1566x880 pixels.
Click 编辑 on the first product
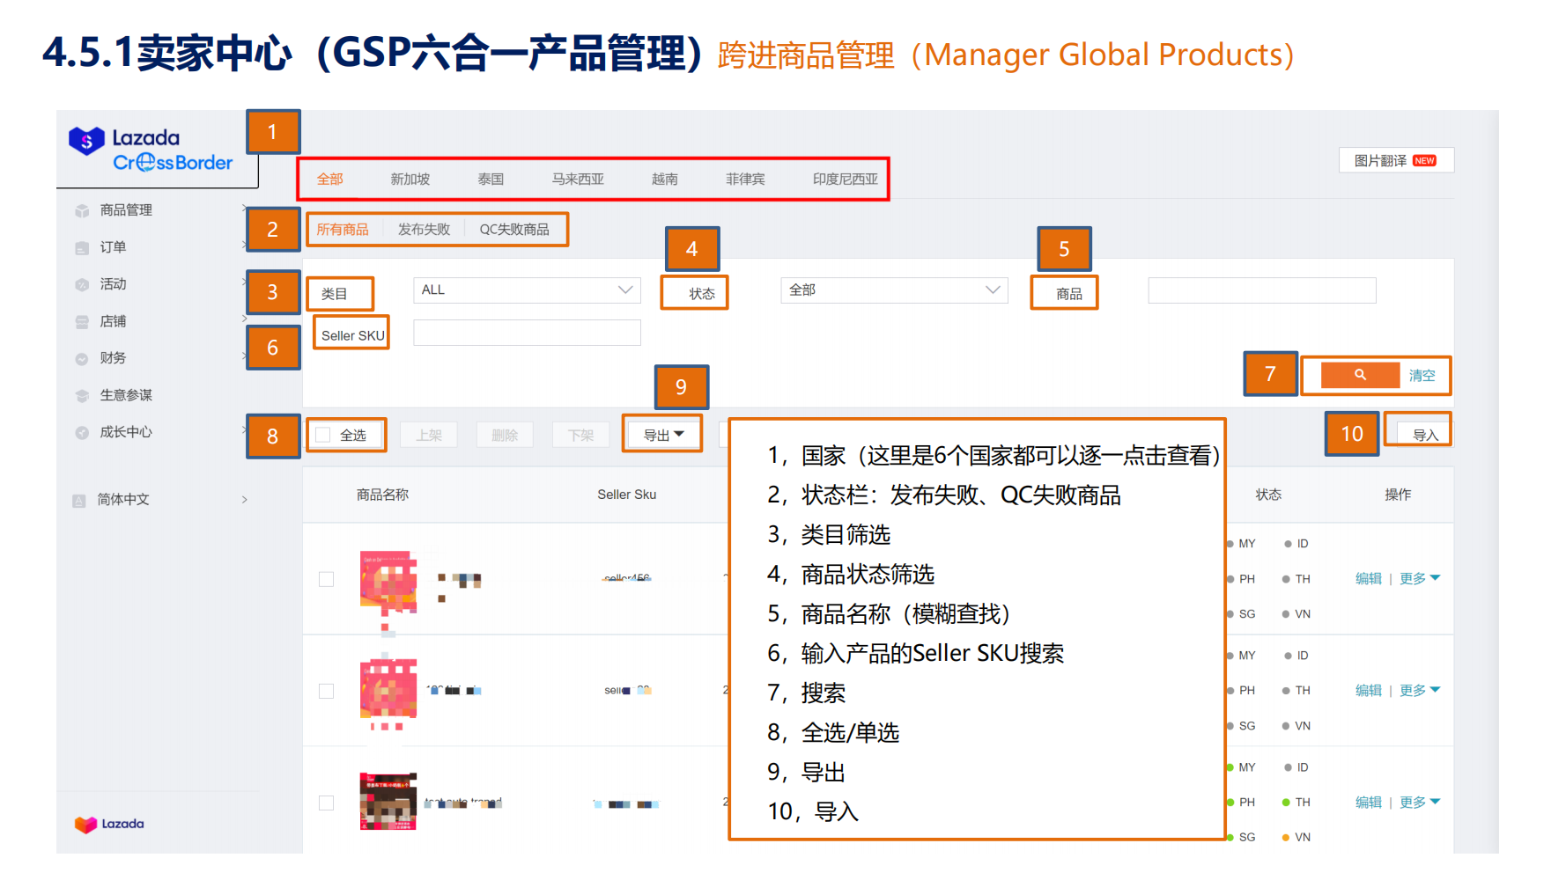pos(1368,578)
